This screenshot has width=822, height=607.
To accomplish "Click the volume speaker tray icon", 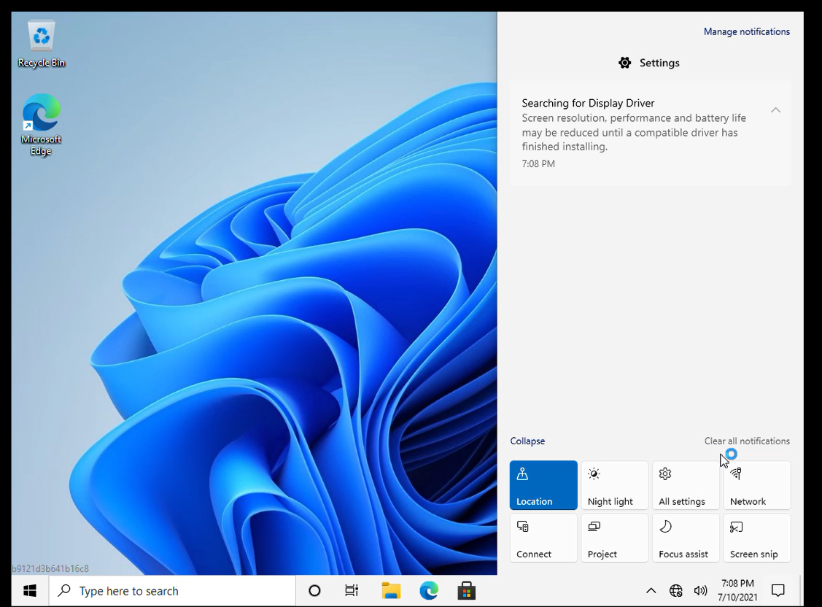I will click(700, 590).
